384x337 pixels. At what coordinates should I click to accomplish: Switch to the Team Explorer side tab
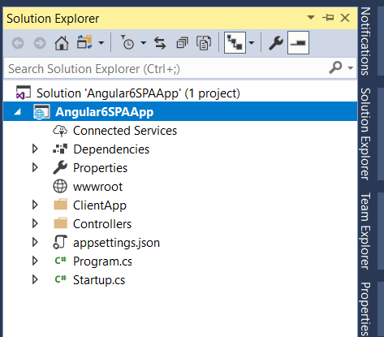365,231
